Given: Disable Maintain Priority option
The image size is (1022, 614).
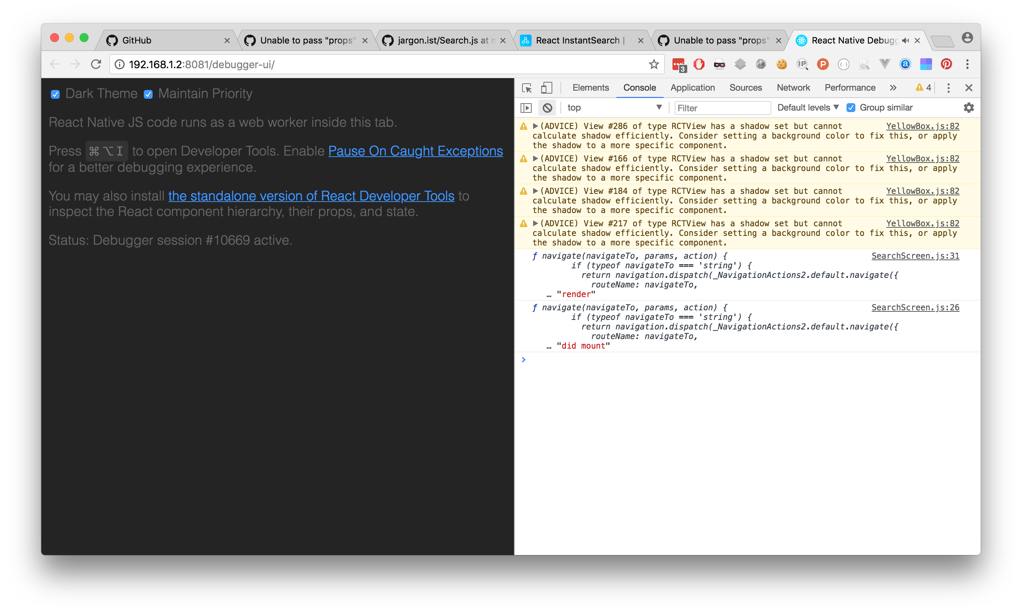Looking at the screenshot, I should [x=149, y=95].
